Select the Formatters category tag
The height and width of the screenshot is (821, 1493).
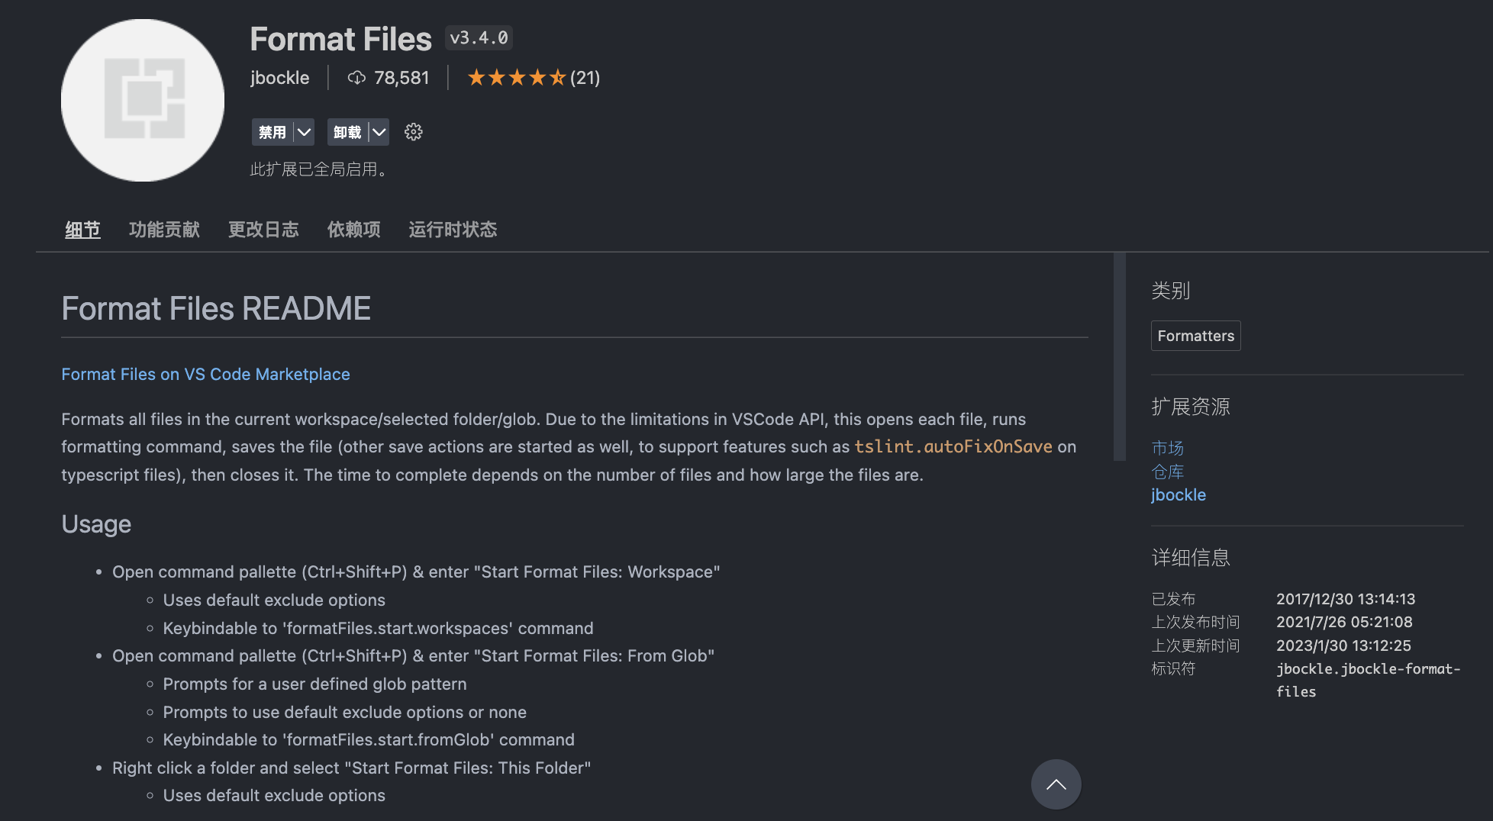(1195, 336)
